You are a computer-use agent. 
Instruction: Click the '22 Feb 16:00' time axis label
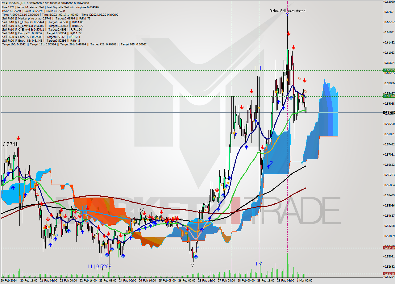click(88, 281)
